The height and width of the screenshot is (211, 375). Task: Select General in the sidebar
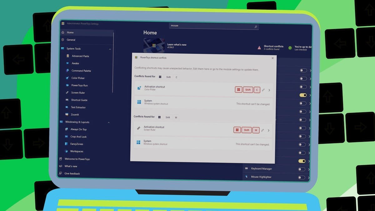(71, 40)
